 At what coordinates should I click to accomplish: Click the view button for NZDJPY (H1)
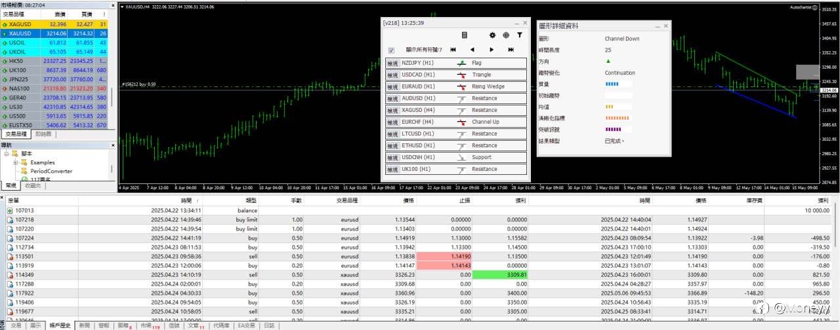pyautogui.click(x=392, y=64)
